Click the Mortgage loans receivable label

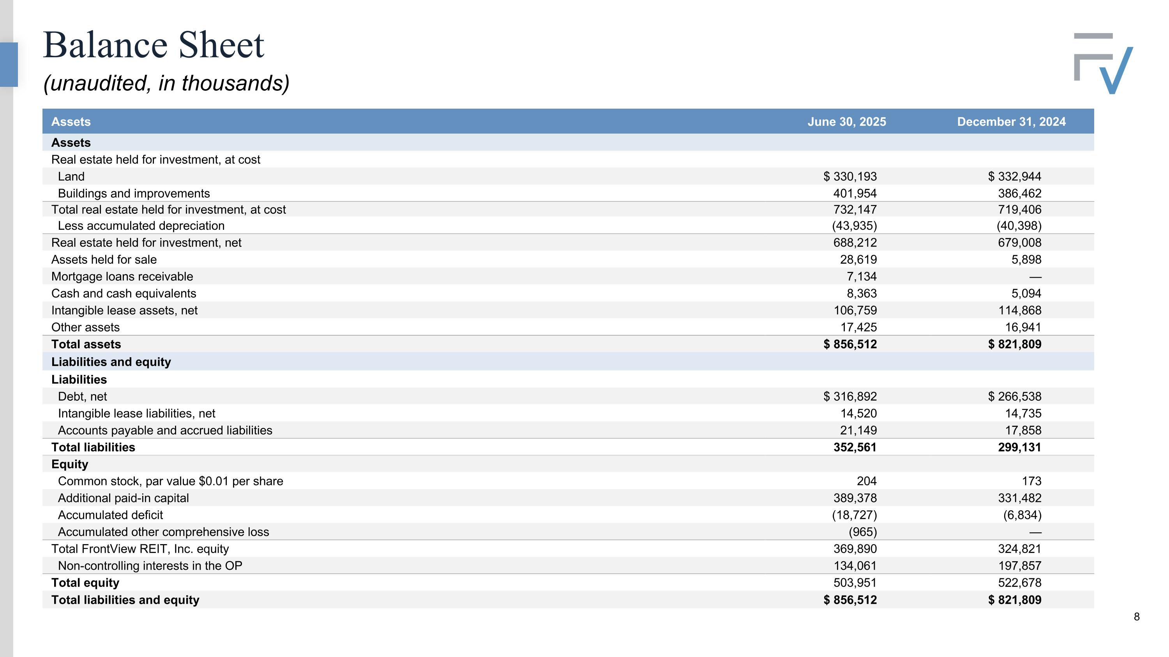[x=122, y=277]
